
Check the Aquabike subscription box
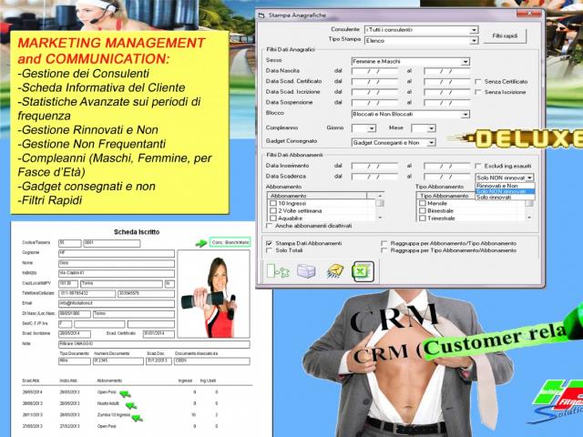(x=273, y=218)
